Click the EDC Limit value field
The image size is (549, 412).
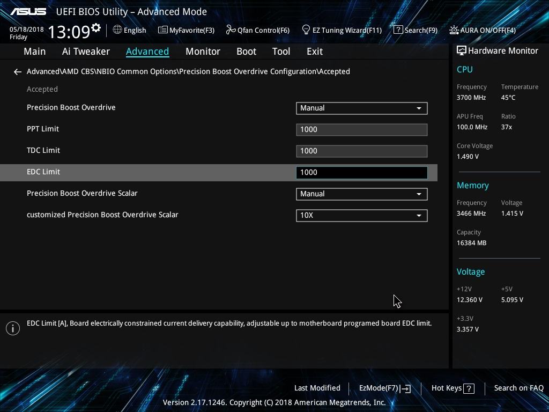coord(362,172)
